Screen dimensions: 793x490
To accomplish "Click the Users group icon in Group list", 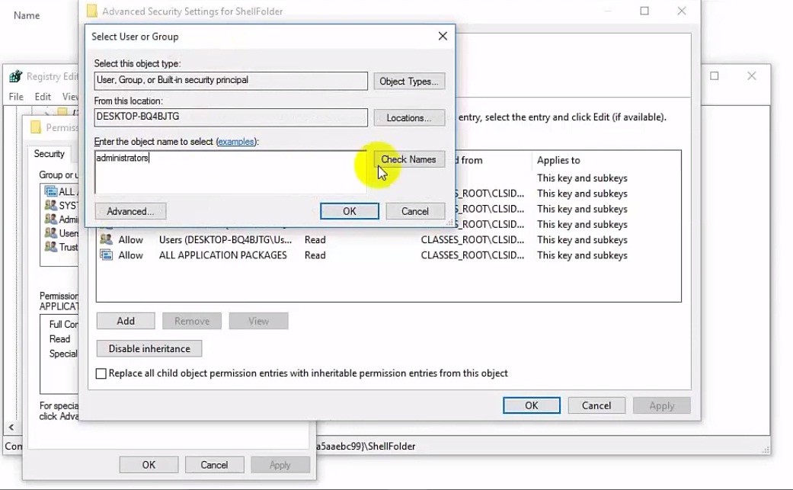I will click(x=52, y=233).
